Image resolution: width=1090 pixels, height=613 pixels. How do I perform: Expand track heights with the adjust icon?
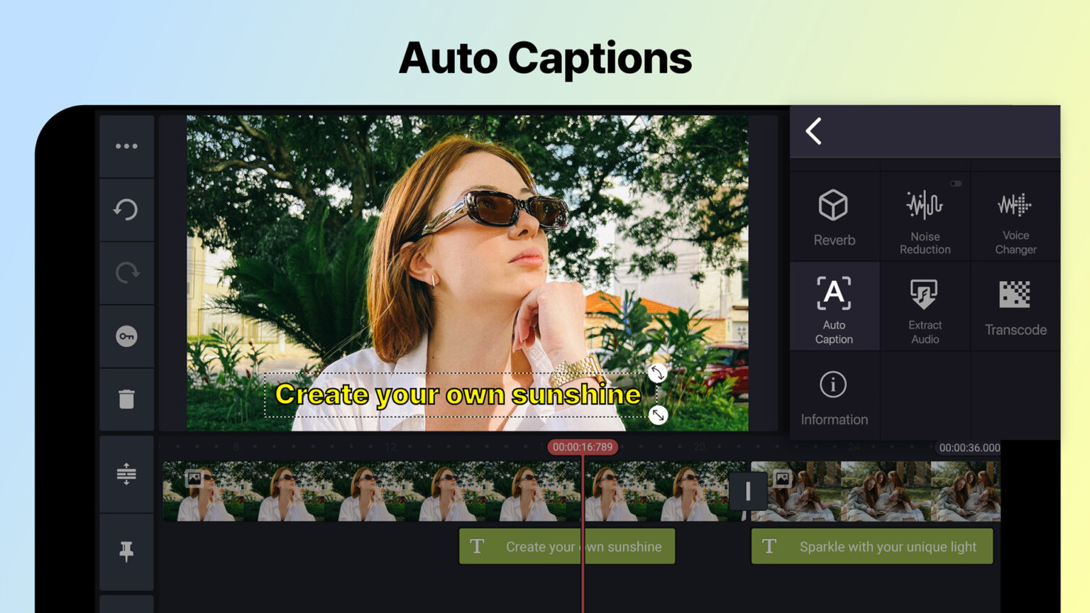click(126, 475)
